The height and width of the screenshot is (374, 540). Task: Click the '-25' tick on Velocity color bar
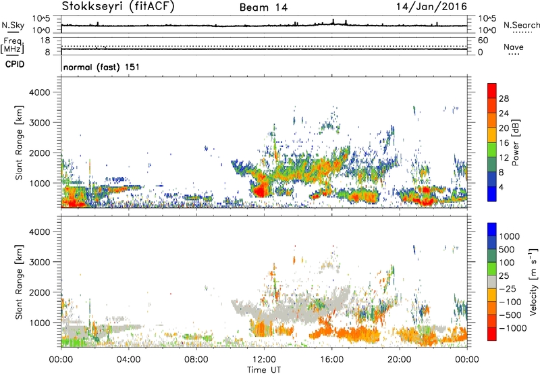[x=507, y=289]
